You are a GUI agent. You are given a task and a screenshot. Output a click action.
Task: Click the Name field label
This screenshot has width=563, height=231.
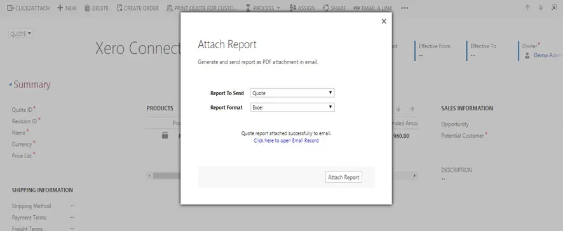(18, 133)
